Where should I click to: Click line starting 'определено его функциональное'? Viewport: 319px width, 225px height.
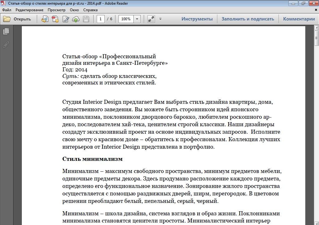pyautogui.click(x=171, y=186)
